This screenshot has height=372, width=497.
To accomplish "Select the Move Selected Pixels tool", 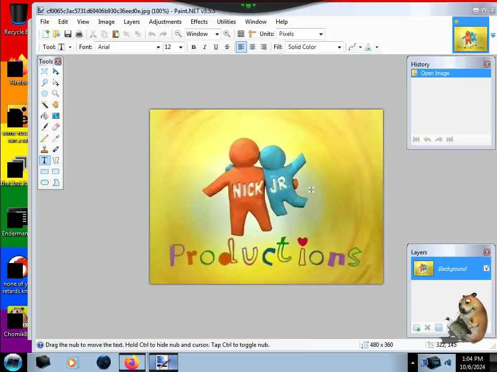I will pyautogui.click(x=56, y=72).
